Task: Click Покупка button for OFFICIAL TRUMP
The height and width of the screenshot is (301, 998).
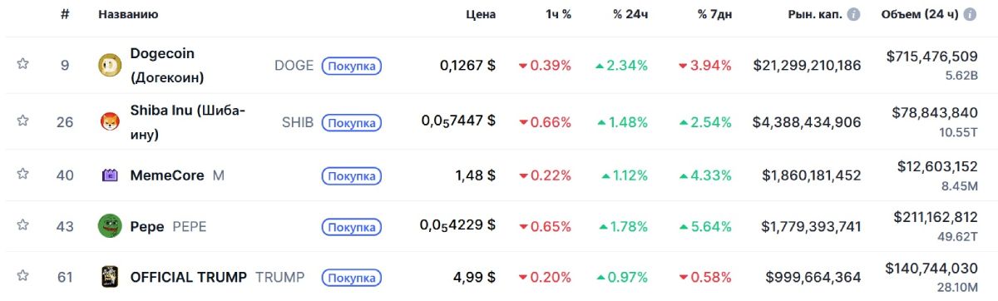Action: [x=352, y=278]
